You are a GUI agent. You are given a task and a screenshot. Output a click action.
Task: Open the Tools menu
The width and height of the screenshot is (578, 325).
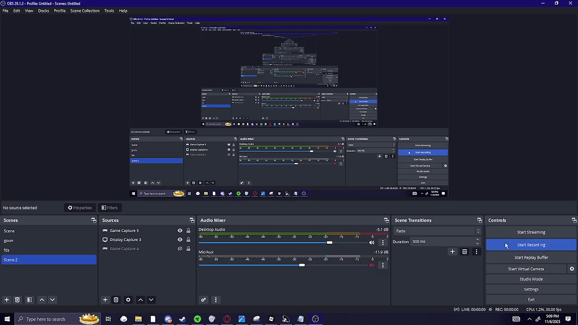(109, 10)
